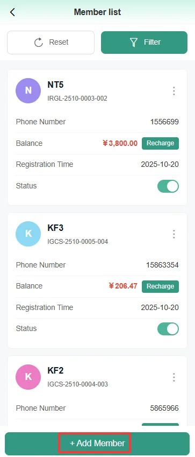Open the three-dot menu for KF2
Screen dimensions: 195x457
pyautogui.click(x=174, y=377)
